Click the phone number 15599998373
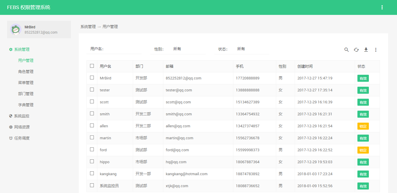Screen dimensions: 397x193 (x=247, y=150)
